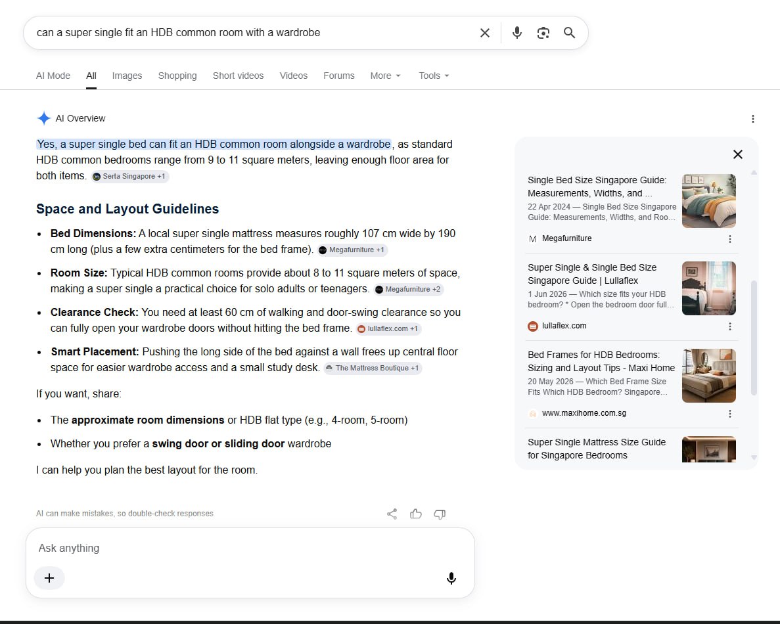780x624 pixels.
Task: Open The Mattress Boutique +1 citation chip
Action: click(x=373, y=368)
